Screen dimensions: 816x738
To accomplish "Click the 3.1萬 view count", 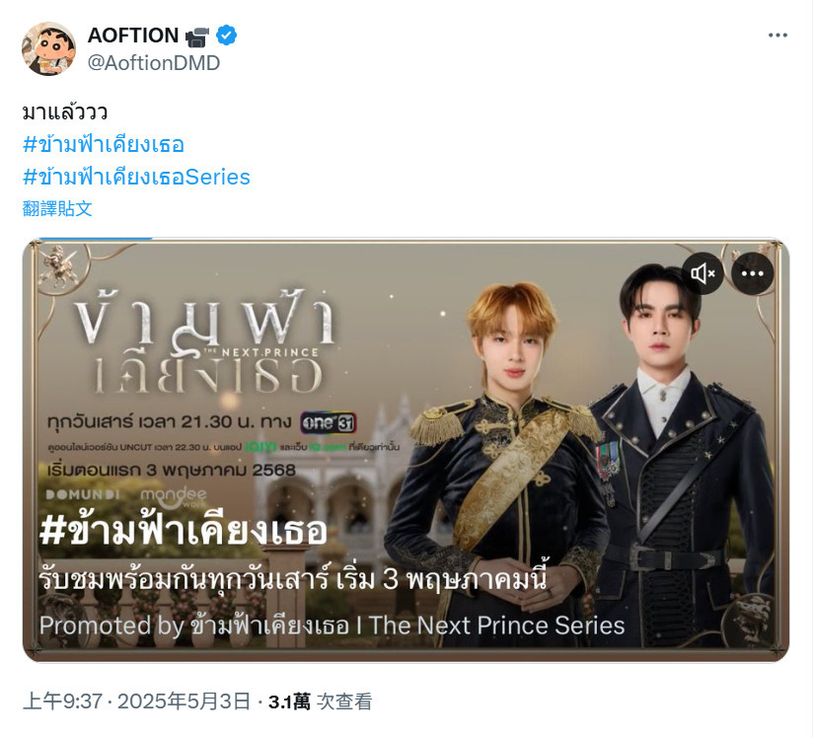I will [x=289, y=701].
